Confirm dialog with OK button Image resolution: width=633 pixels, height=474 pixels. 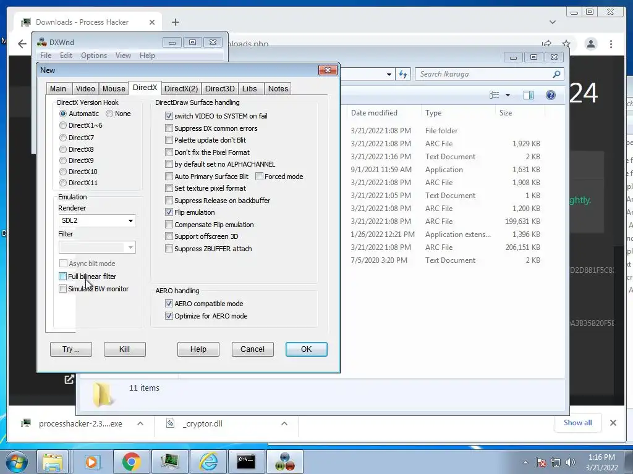point(307,349)
